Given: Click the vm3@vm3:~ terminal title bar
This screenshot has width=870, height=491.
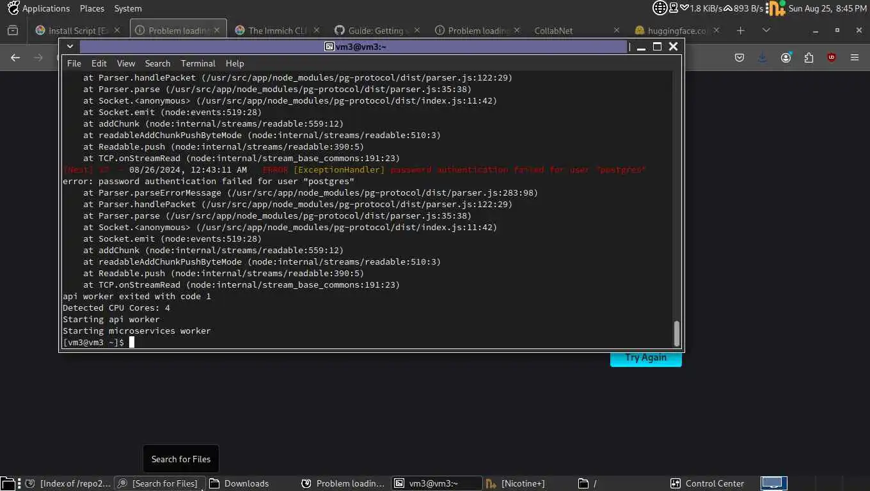Looking at the screenshot, I should pos(354,47).
